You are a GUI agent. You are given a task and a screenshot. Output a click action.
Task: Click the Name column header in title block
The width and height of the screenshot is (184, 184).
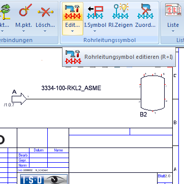tap(58, 150)
